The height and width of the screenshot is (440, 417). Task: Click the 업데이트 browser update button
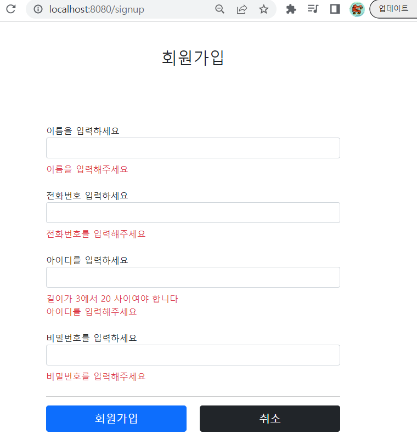point(393,9)
